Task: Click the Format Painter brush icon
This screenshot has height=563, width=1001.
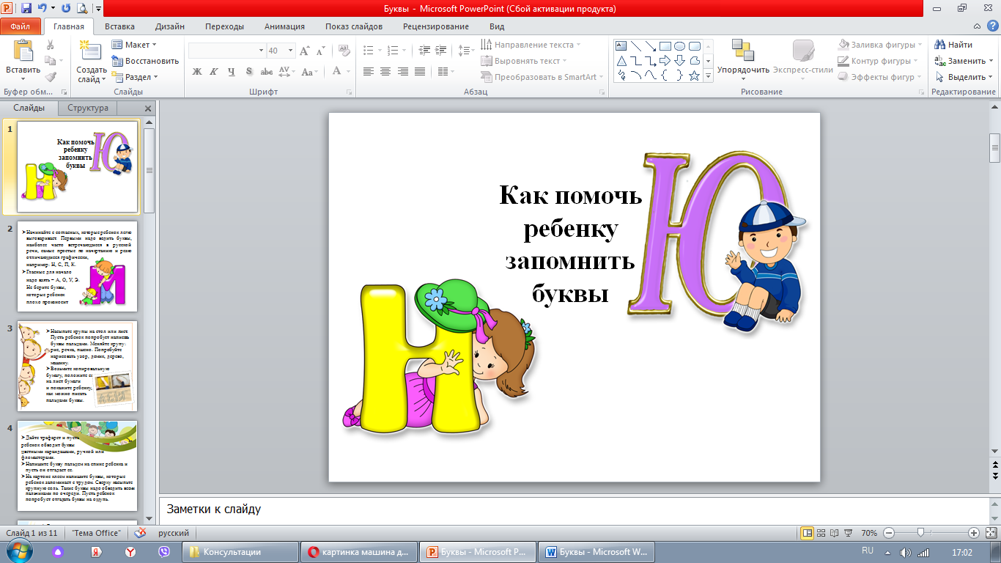Action: tap(51, 77)
